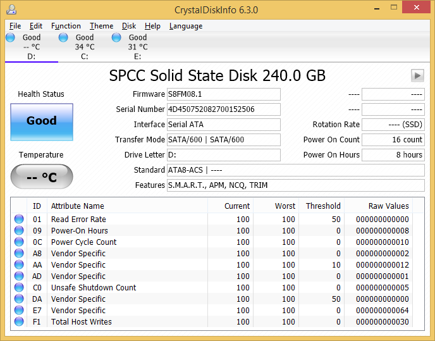
Task: Click the CrystalDiskInfo app icon in title bar
Action: tap(11, 9)
